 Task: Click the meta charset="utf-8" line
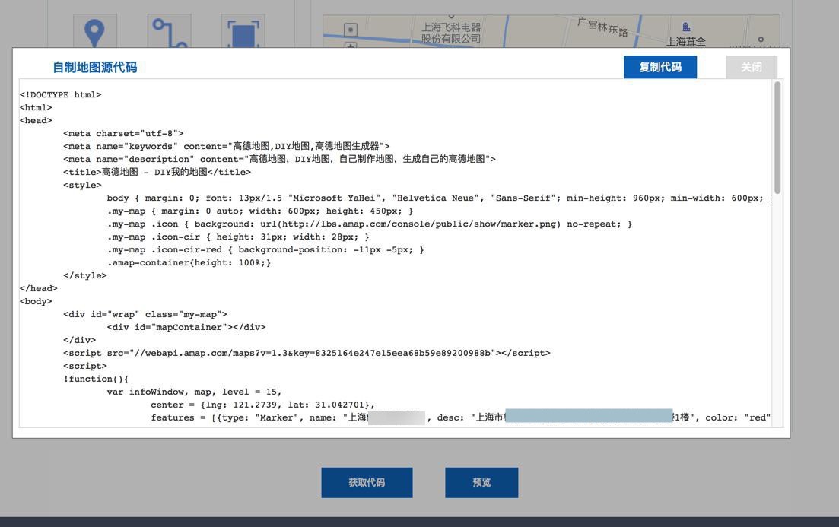pyautogui.click(x=123, y=133)
